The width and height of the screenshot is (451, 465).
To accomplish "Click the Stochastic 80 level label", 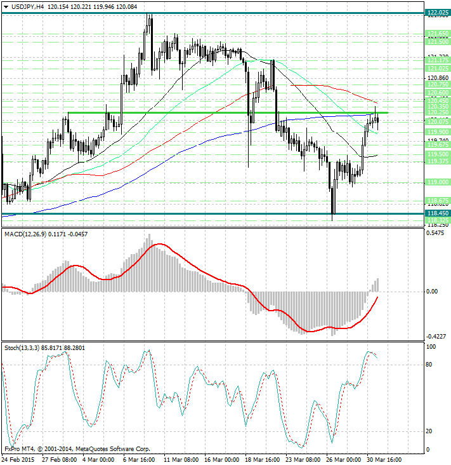I will 429,365.
